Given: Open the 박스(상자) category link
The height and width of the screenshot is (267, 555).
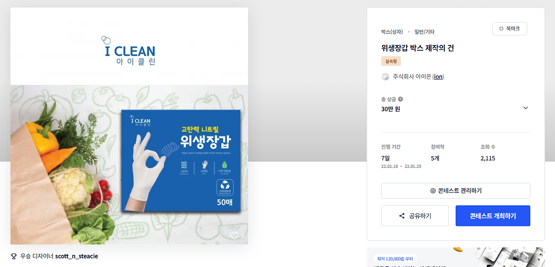Looking at the screenshot, I should [392, 32].
